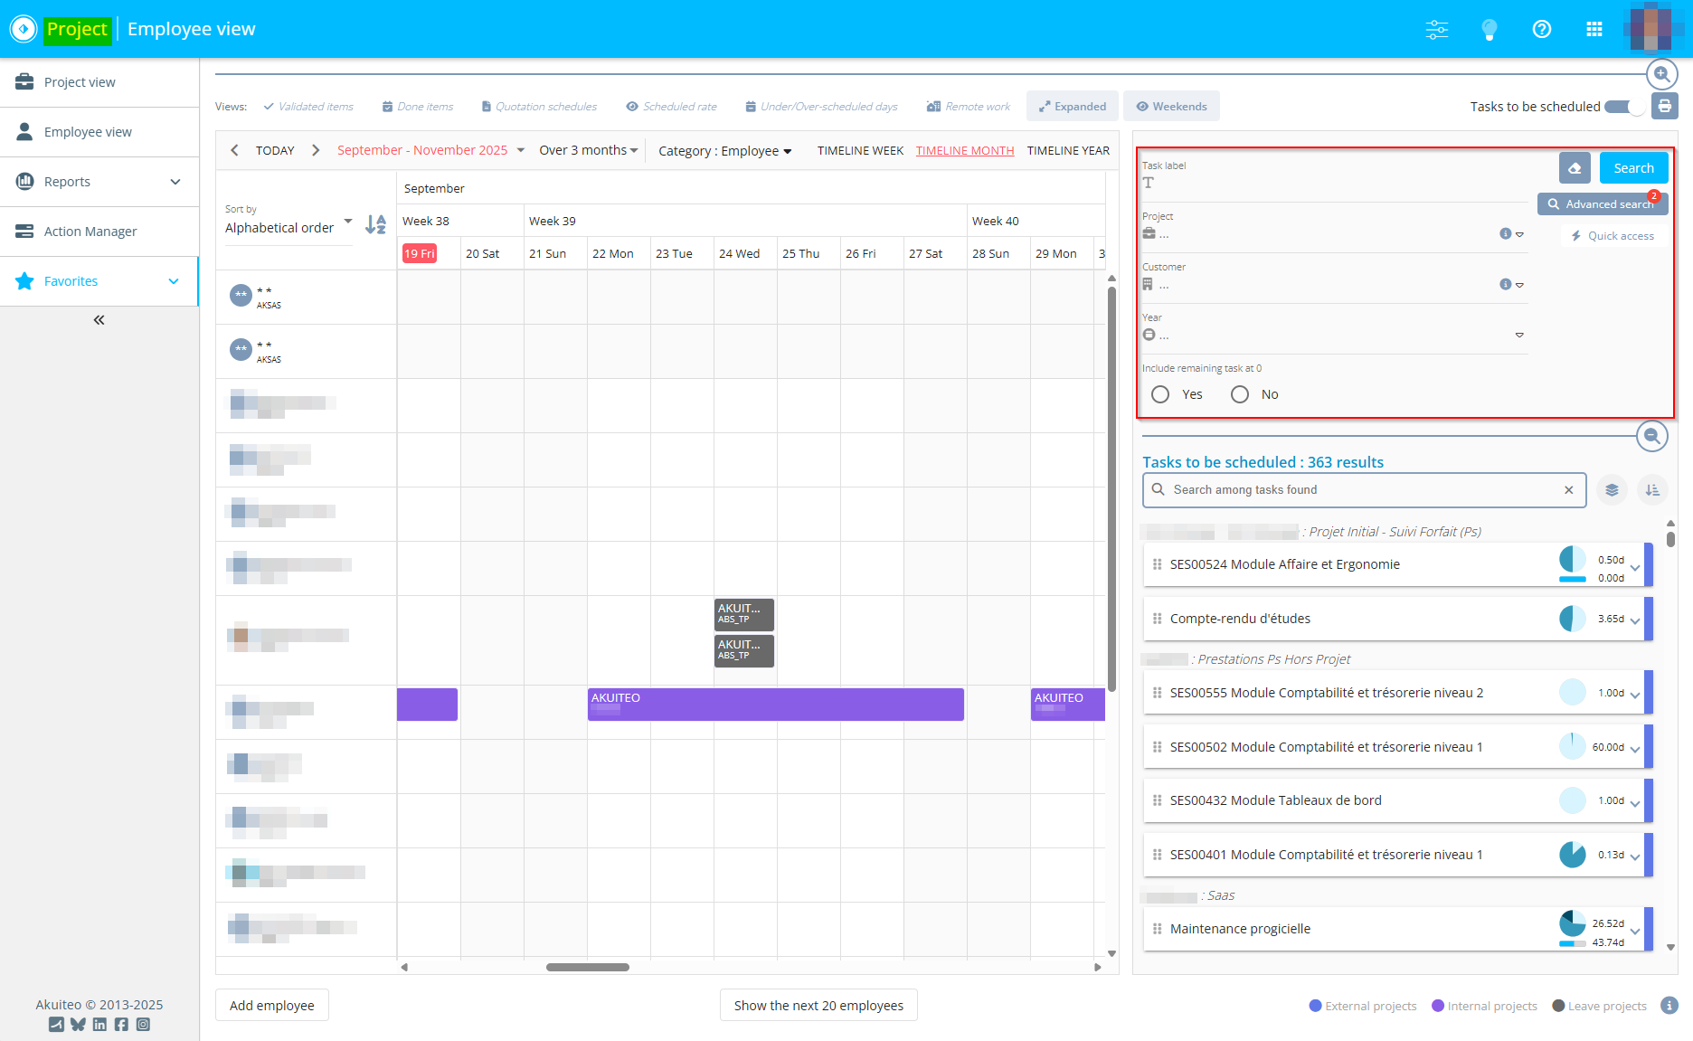Image resolution: width=1693 pixels, height=1041 pixels.
Task: Click the Add employee button
Action: pos(271,1006)
